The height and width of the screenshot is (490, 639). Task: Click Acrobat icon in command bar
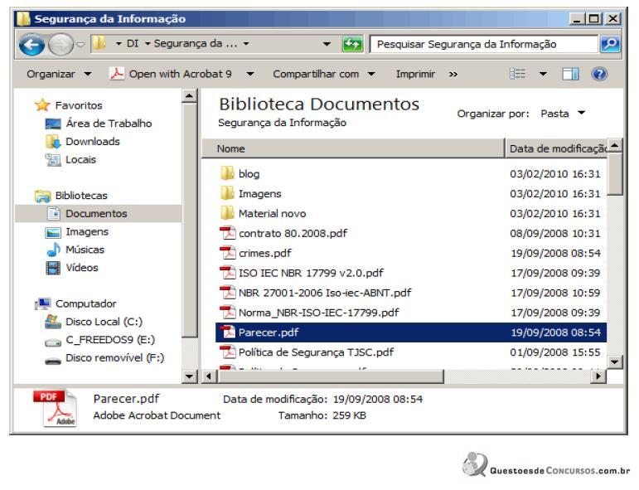pyautogui.click(x=117, y=74)
